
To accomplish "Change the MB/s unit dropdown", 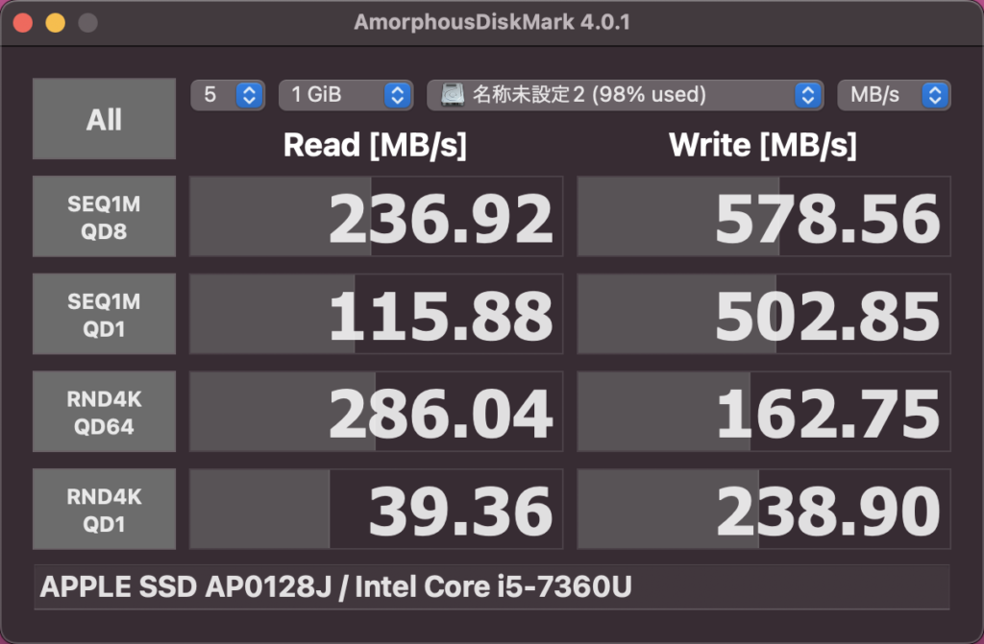I will pos(894,95).
